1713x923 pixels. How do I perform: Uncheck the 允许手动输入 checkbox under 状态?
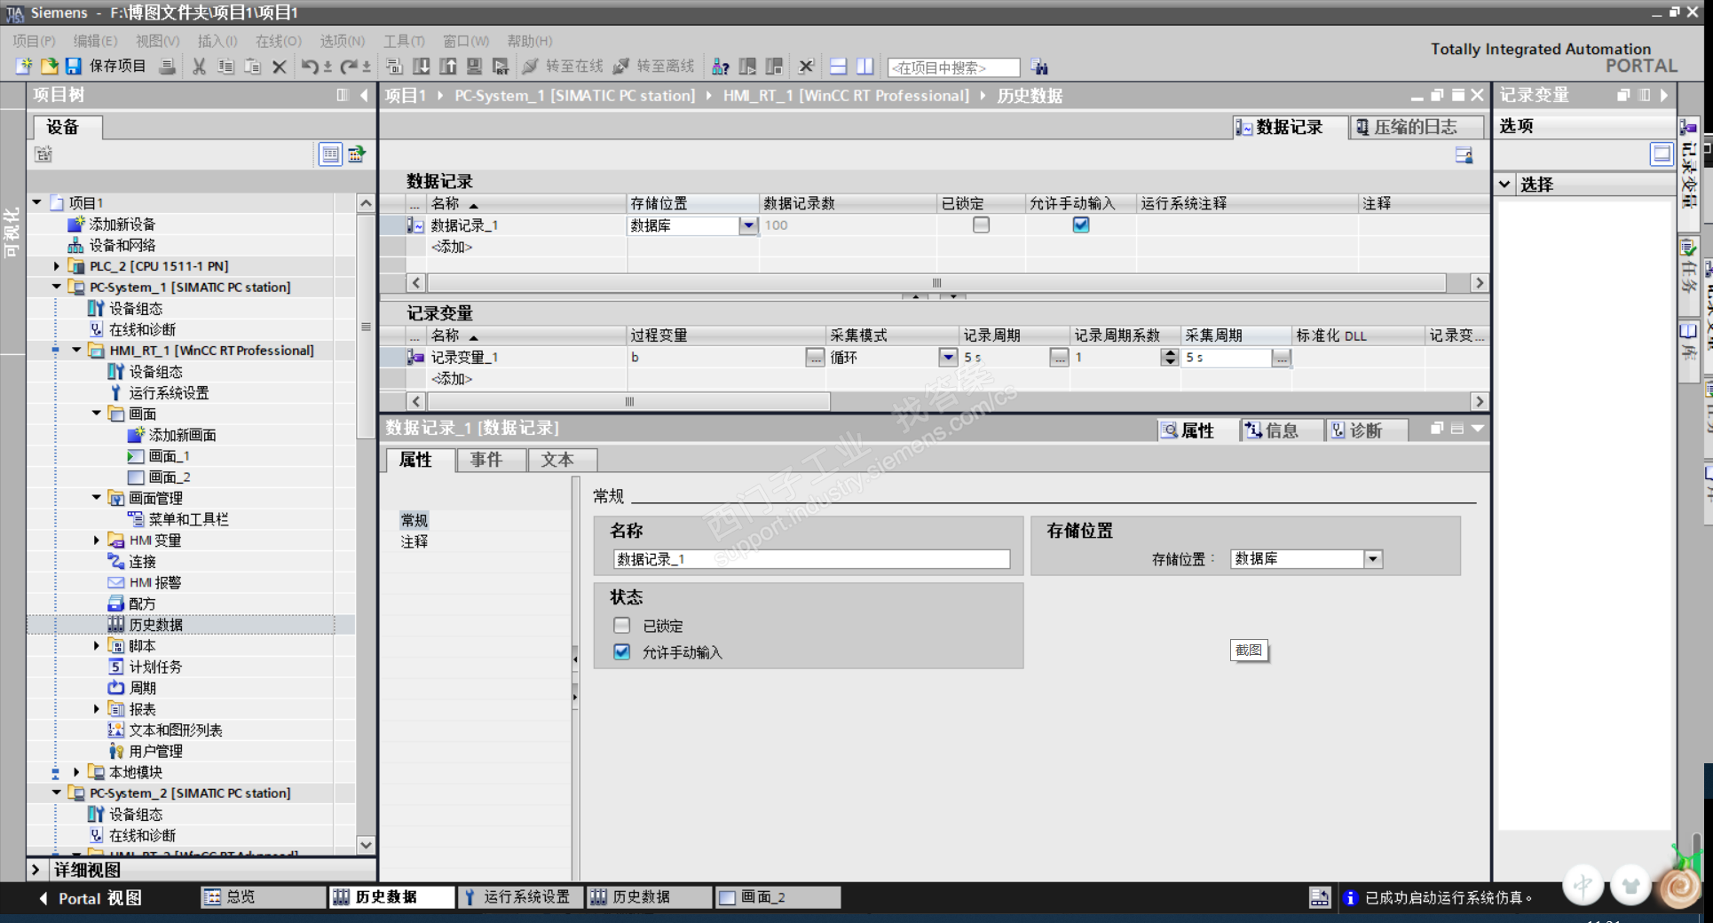(x=622, y=652)
